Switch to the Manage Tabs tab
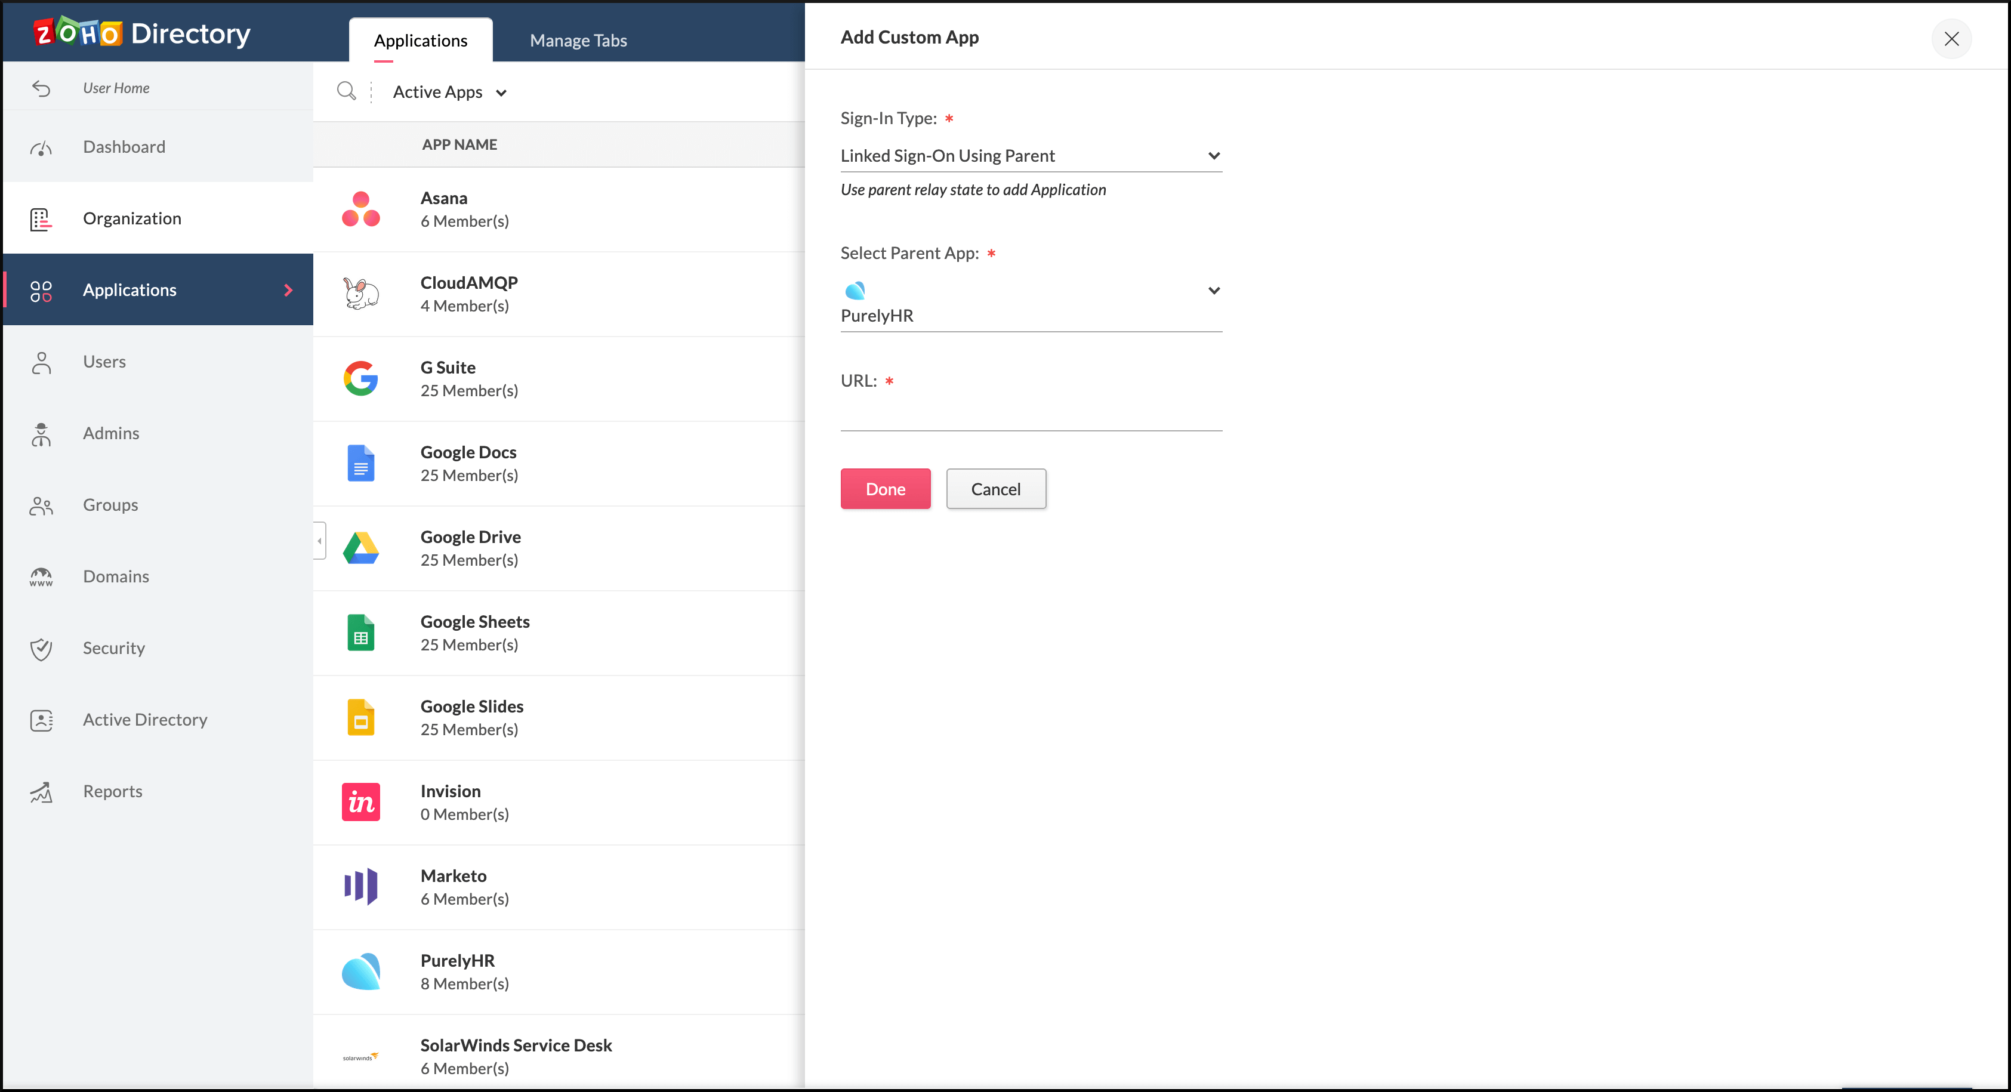This screenshot has width=2011, height=1092. pyautogui.click(x=578, y=40)
